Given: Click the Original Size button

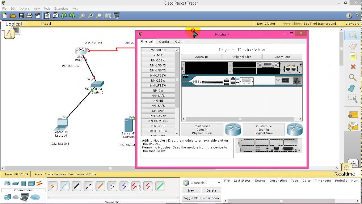Looking at the screenshot, I should pos(242,57).
